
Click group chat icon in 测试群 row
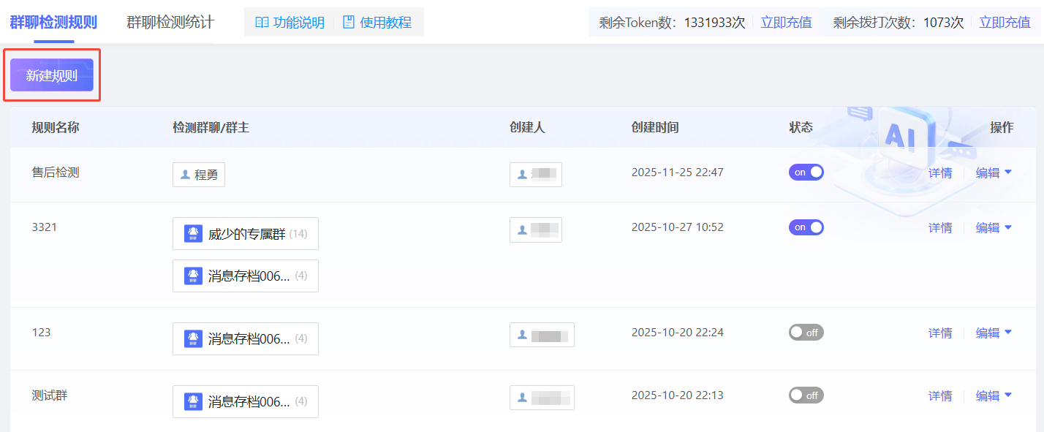193,402
